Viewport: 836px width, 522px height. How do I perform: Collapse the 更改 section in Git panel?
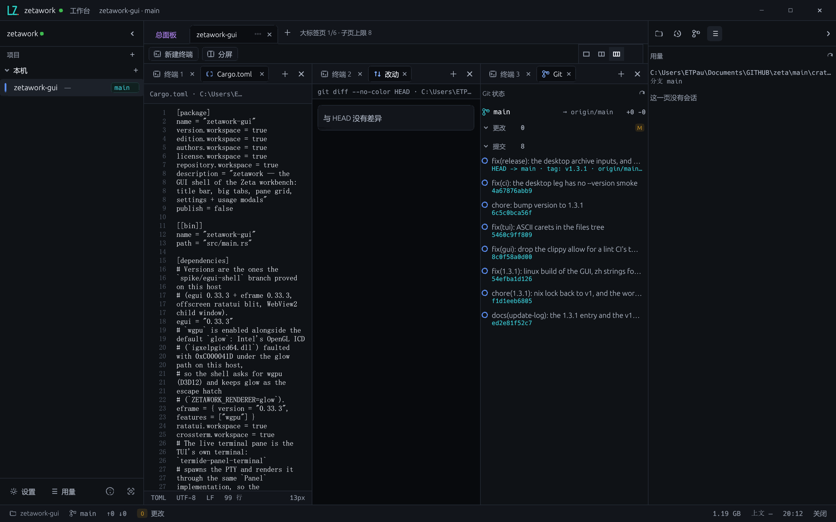(486, 128)
